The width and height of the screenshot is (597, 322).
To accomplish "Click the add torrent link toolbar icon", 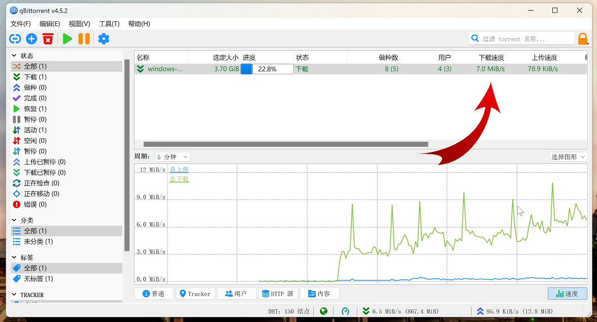I will (x=15, y=39).
